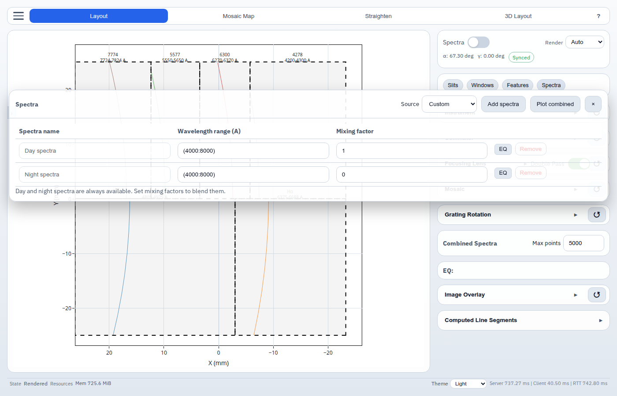Remove the Day spectra row
The height and width of the screenshot is (396, 617).
(531, 149)
